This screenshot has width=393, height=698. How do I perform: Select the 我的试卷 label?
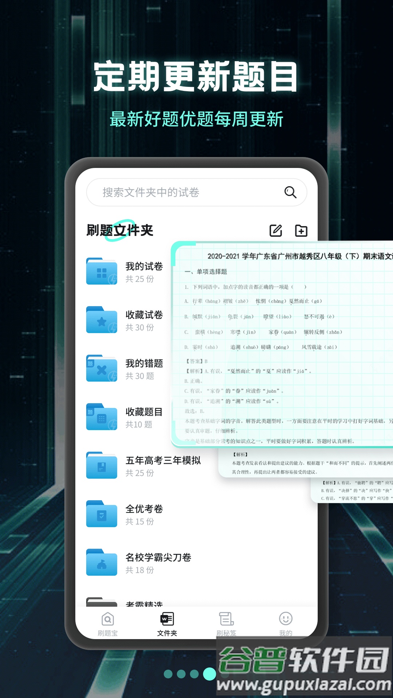click(144, 266)
